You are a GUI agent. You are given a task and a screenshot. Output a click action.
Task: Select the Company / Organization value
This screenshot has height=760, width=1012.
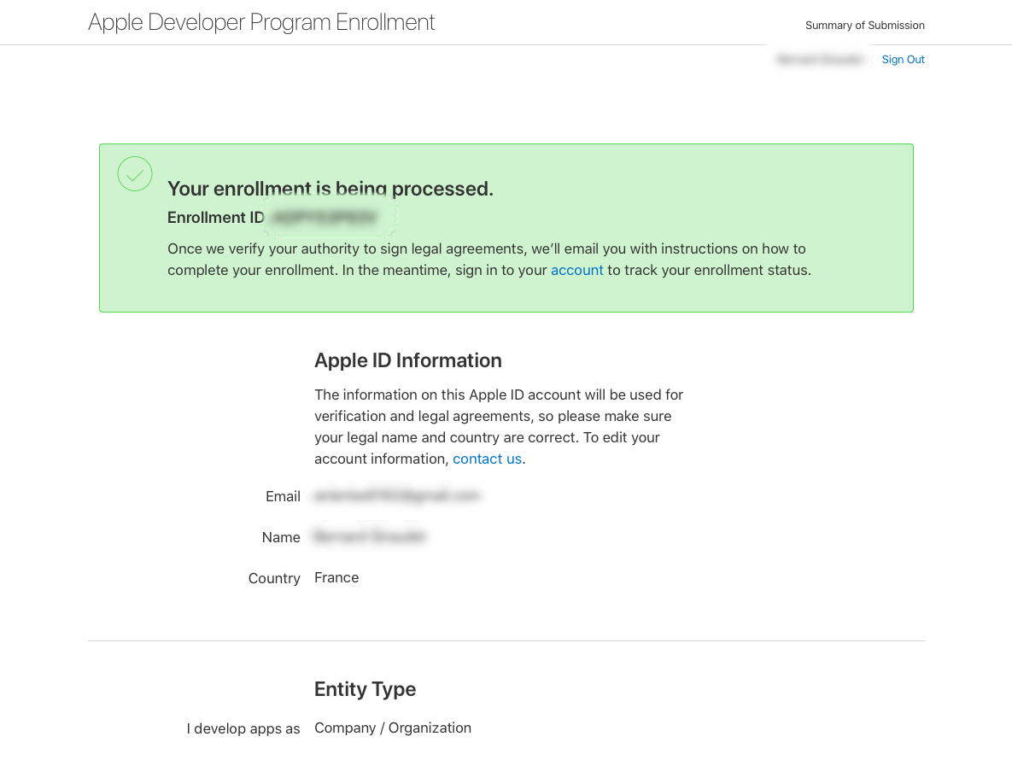[393, 728]
